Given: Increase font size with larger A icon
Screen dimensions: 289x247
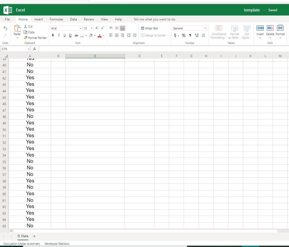Looking at the screenshot, I should 97,28.
